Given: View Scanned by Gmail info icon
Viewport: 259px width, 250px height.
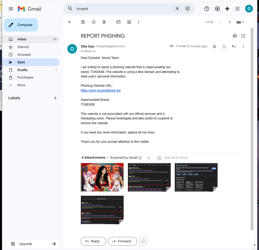Looking at the screenshot, I should pyautogui.click(x=140, y=158).
